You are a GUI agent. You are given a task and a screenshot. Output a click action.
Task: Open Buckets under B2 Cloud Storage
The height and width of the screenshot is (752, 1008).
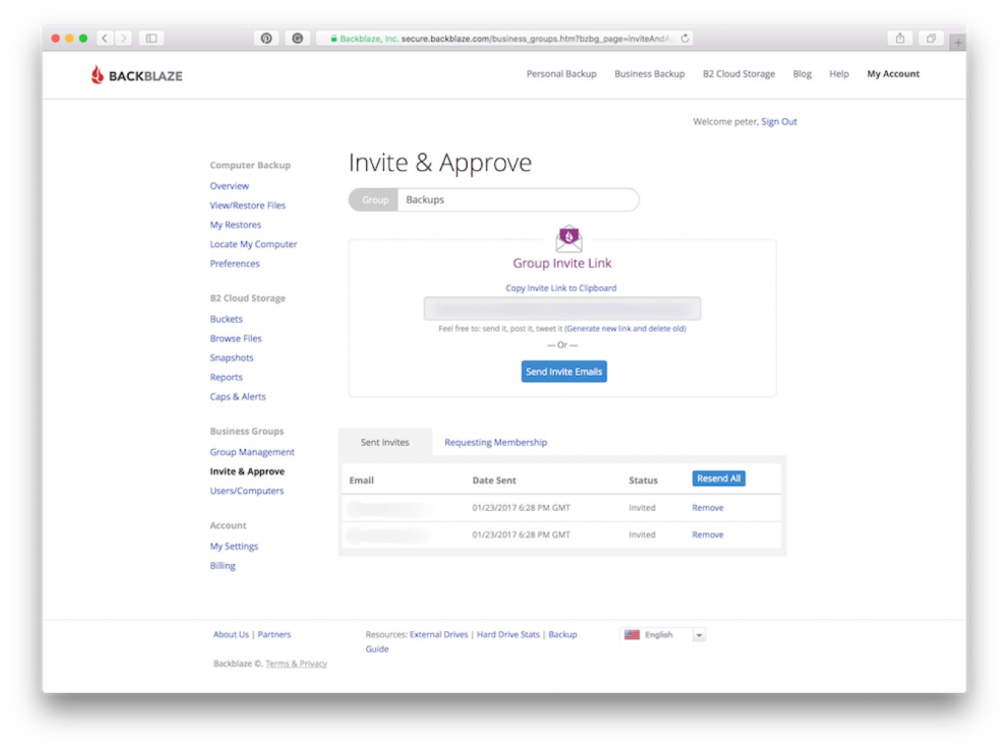[x=226, y=319]
